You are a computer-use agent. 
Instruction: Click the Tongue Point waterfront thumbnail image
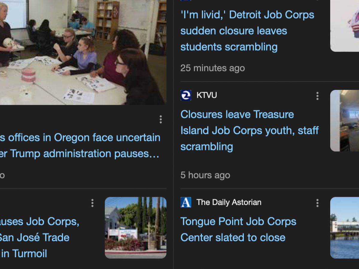click(344, 227)
